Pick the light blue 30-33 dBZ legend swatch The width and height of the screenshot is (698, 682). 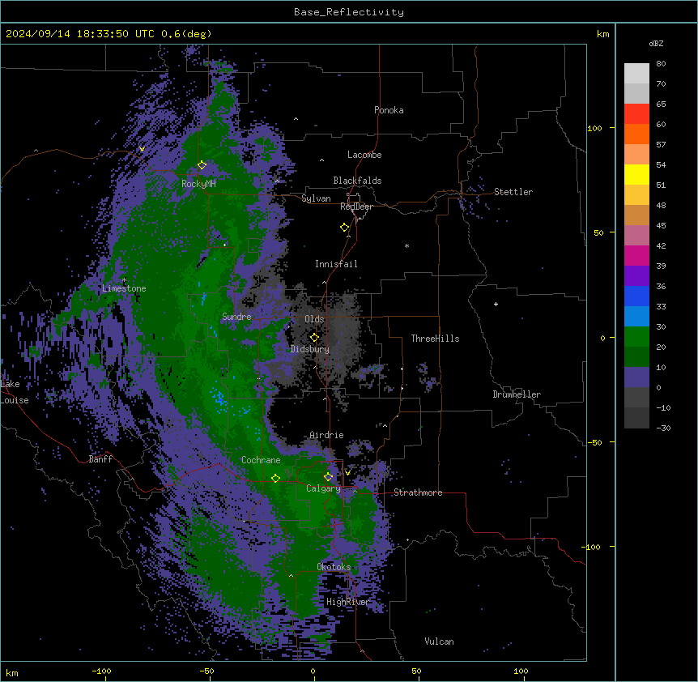point(636,317)
